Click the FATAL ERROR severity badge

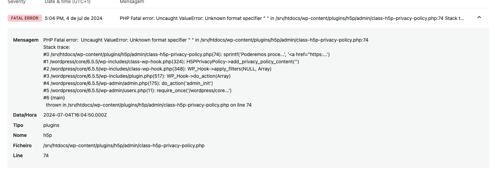(x=25, y=18)
